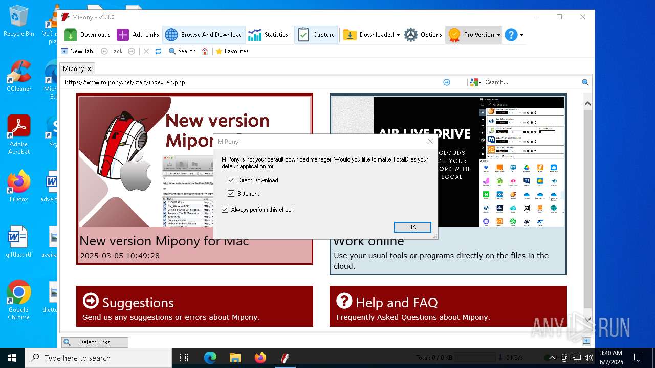This screenshot has height=368, width=655.
Task: Select MiPony app in taskbar
Action: (x=285, y=358)
